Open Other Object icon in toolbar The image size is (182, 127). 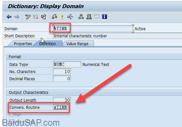[44, 17]
